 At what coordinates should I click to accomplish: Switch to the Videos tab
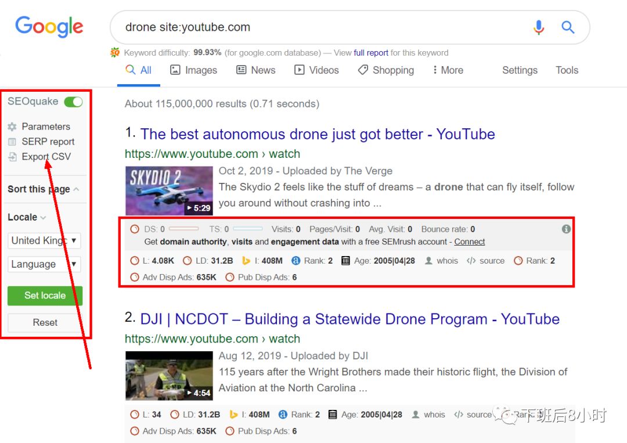coord(317,70)
